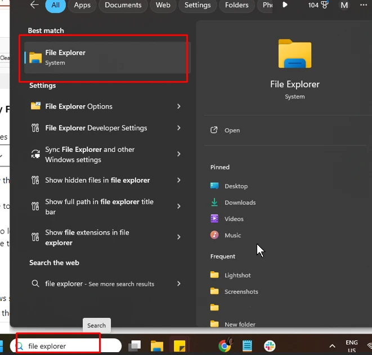The width and height of the screenshot is (372, 355).
Task: Switch to the Folders filter tab
Action: point(236,5)
